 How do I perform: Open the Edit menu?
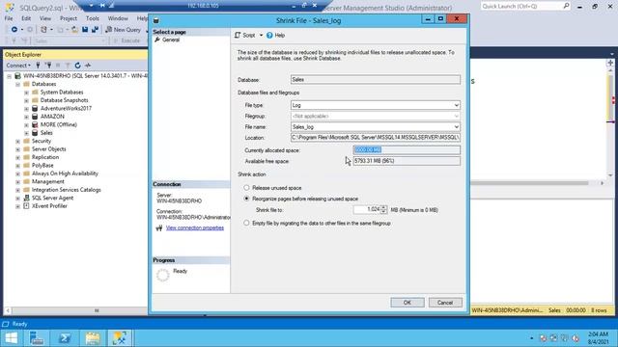pyautogui.click(x=26, y=18)
